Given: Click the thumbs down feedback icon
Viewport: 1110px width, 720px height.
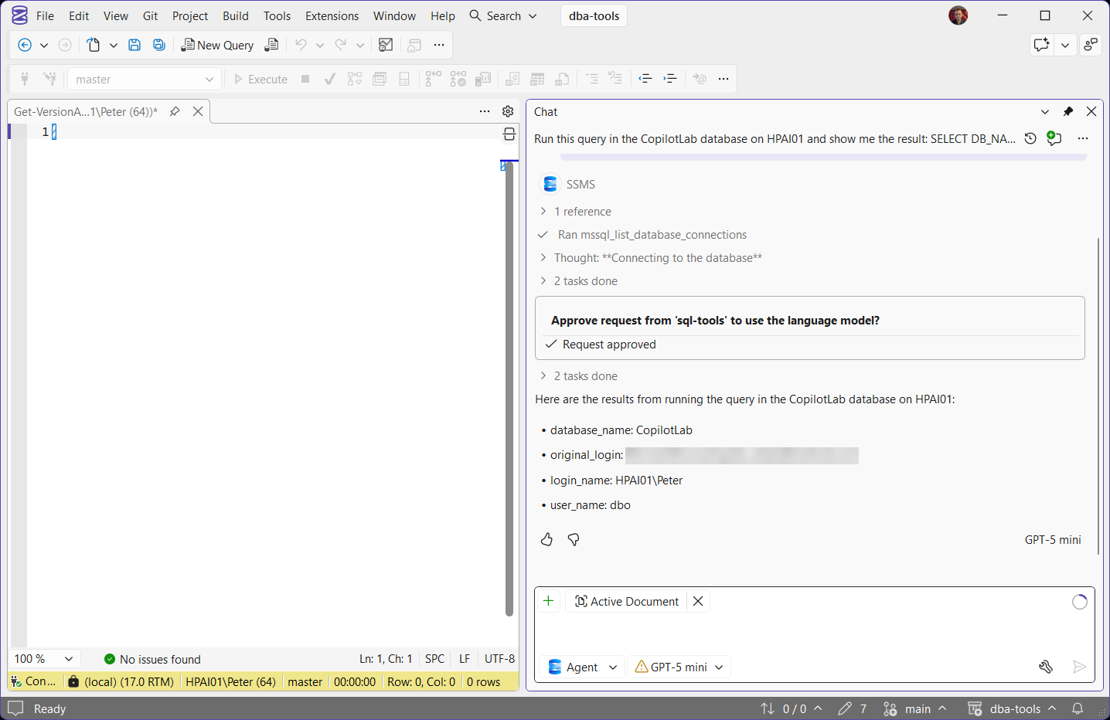Looking at the screenshot, I should 574,539.
